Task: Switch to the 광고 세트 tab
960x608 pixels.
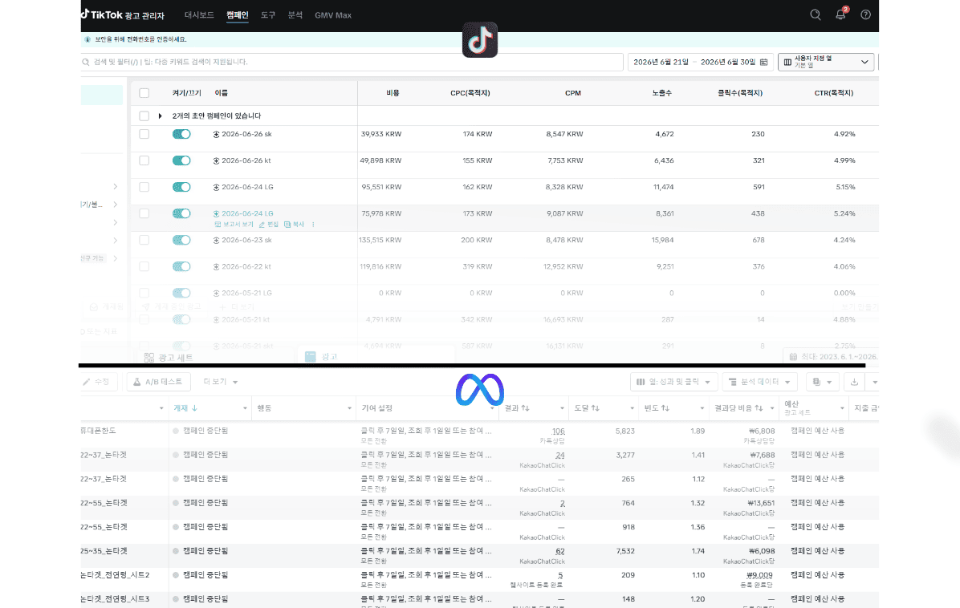Action: pos(169,357)
